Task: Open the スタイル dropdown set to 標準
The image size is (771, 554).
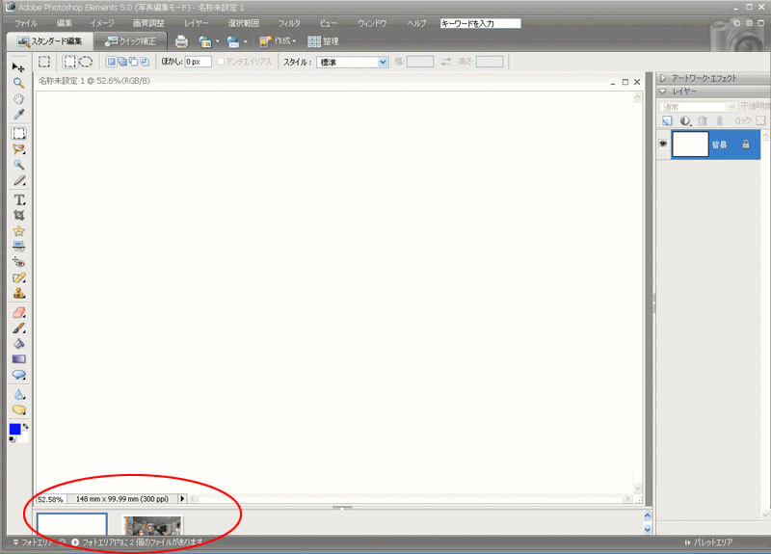Action: coord(353,62)
